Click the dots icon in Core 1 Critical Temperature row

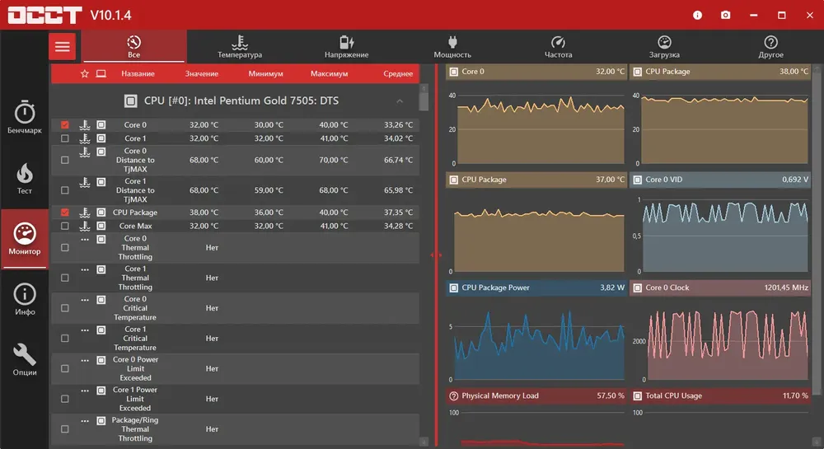pos(85,330)
